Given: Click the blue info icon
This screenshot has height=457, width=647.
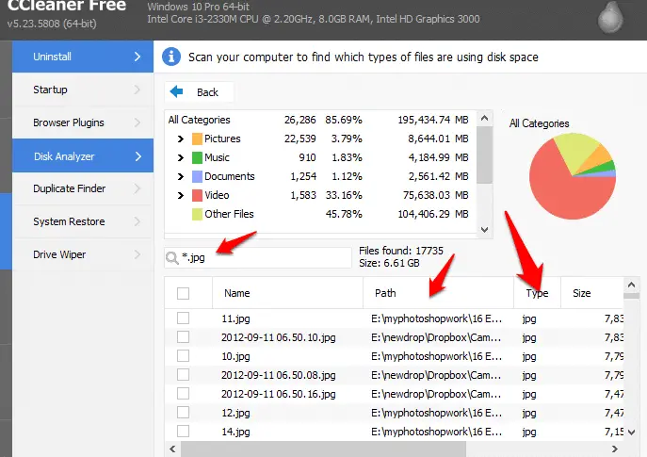Looking at the screenshot, I should click(171, 57).
